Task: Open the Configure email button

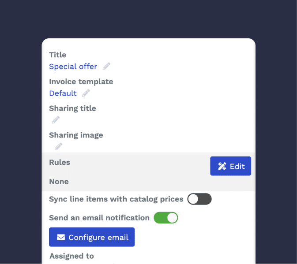Action: 92,237
